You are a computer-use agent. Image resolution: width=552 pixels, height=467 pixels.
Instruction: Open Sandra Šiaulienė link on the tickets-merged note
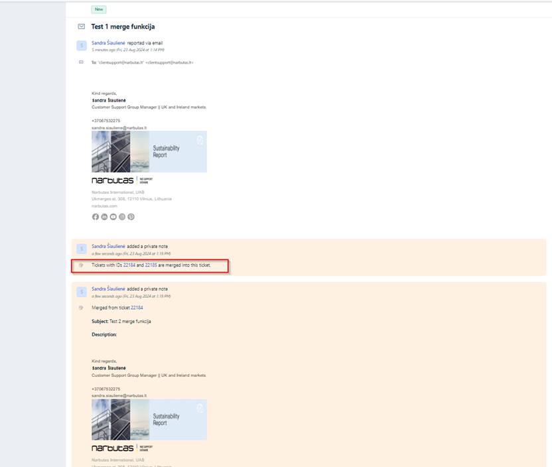[108, 246]
